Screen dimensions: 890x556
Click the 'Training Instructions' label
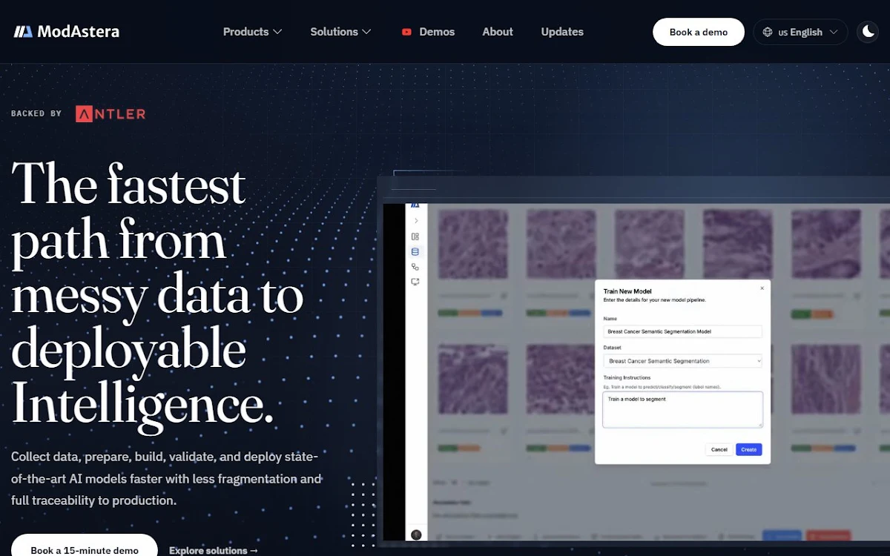(627, 378)
